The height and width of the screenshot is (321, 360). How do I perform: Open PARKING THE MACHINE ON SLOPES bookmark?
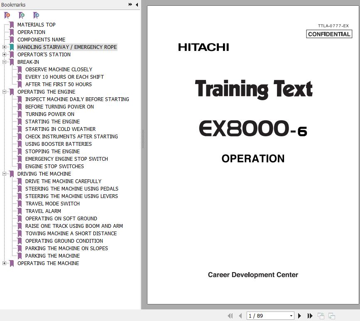tap(66, 249)
